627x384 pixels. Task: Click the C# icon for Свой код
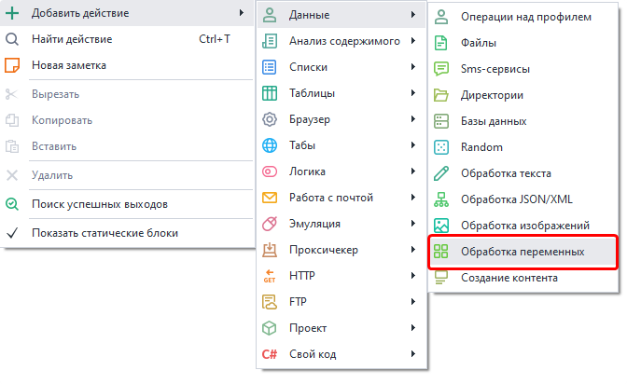tap(270, 354)
